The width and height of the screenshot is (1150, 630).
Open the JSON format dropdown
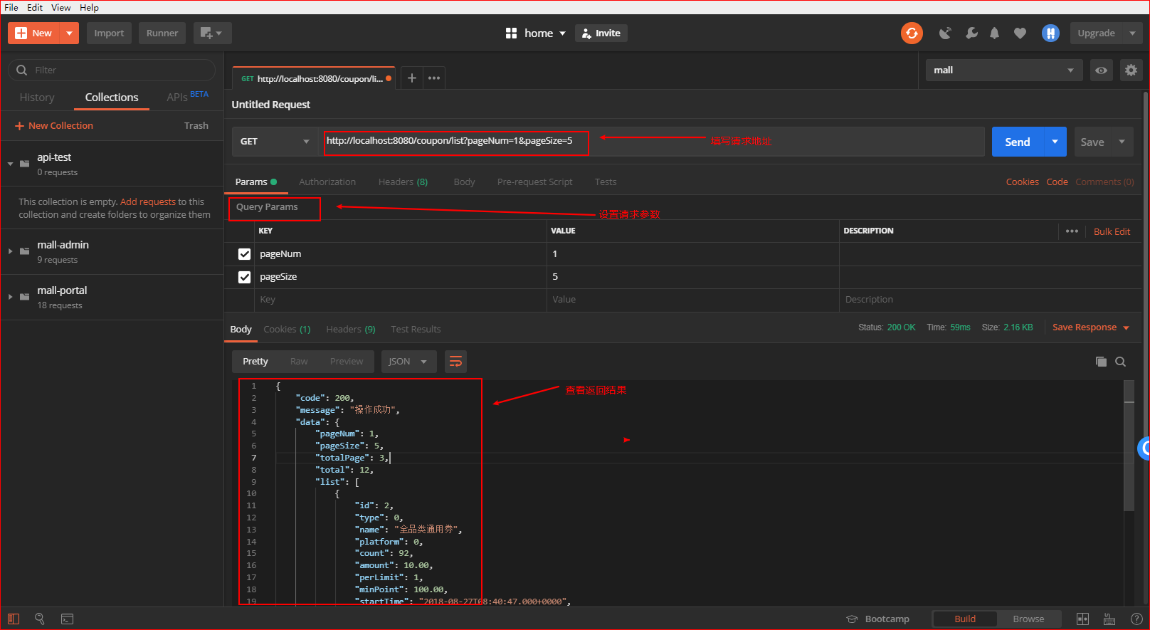click(408, 362)
